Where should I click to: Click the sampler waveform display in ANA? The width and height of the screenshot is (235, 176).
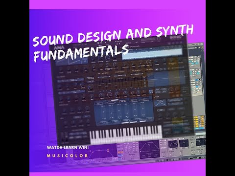tap(152, 53)
